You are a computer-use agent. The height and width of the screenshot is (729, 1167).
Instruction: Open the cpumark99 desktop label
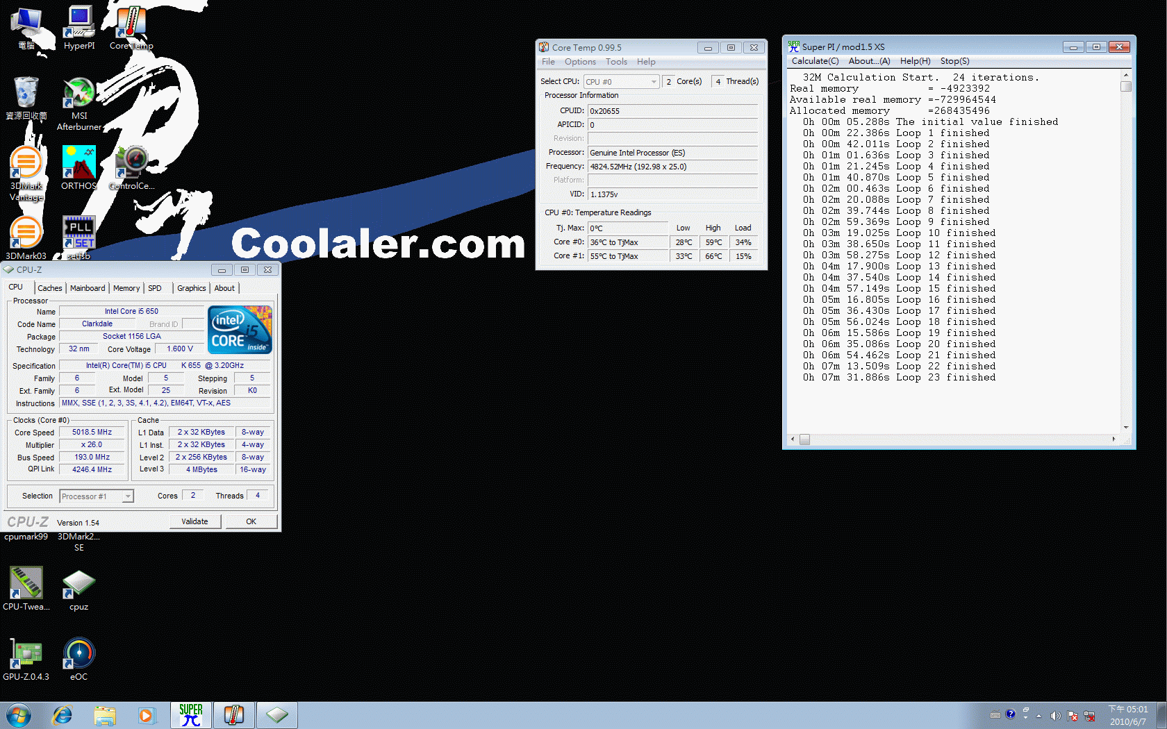pos(26,536)
